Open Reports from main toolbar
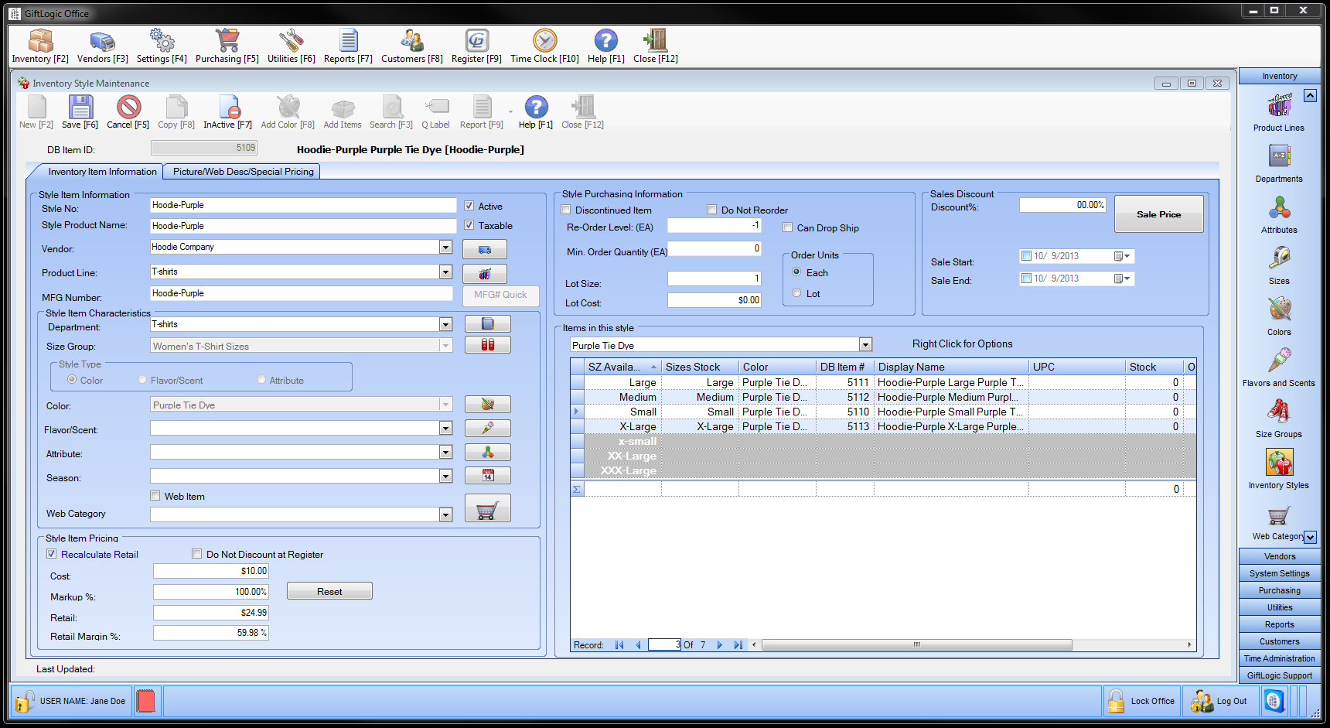The height and width of the screenshot is (728, 1330). click(x=348, y=46)
